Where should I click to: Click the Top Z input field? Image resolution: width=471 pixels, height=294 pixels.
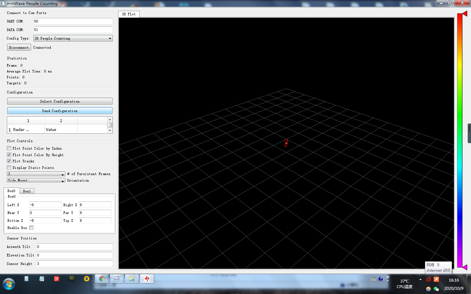coord(95,220)
